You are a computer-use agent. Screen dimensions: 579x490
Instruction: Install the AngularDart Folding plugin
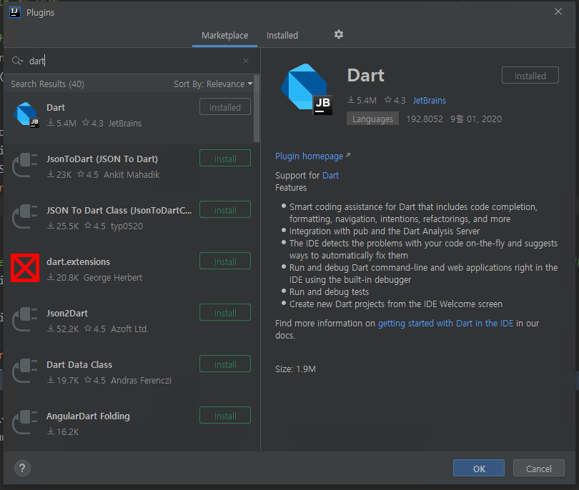(225, 416)
